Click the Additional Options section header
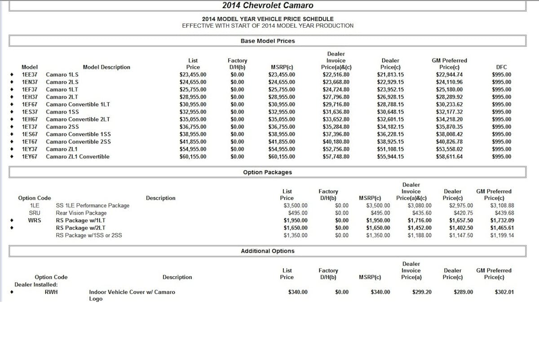 (268, 251)
